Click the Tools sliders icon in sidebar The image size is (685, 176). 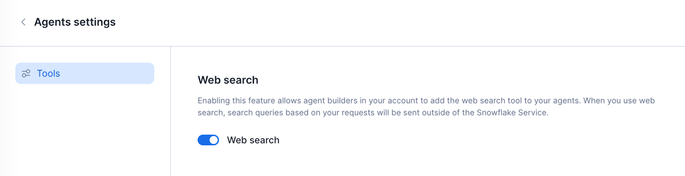pyautogui.click(x=26, y=73)
